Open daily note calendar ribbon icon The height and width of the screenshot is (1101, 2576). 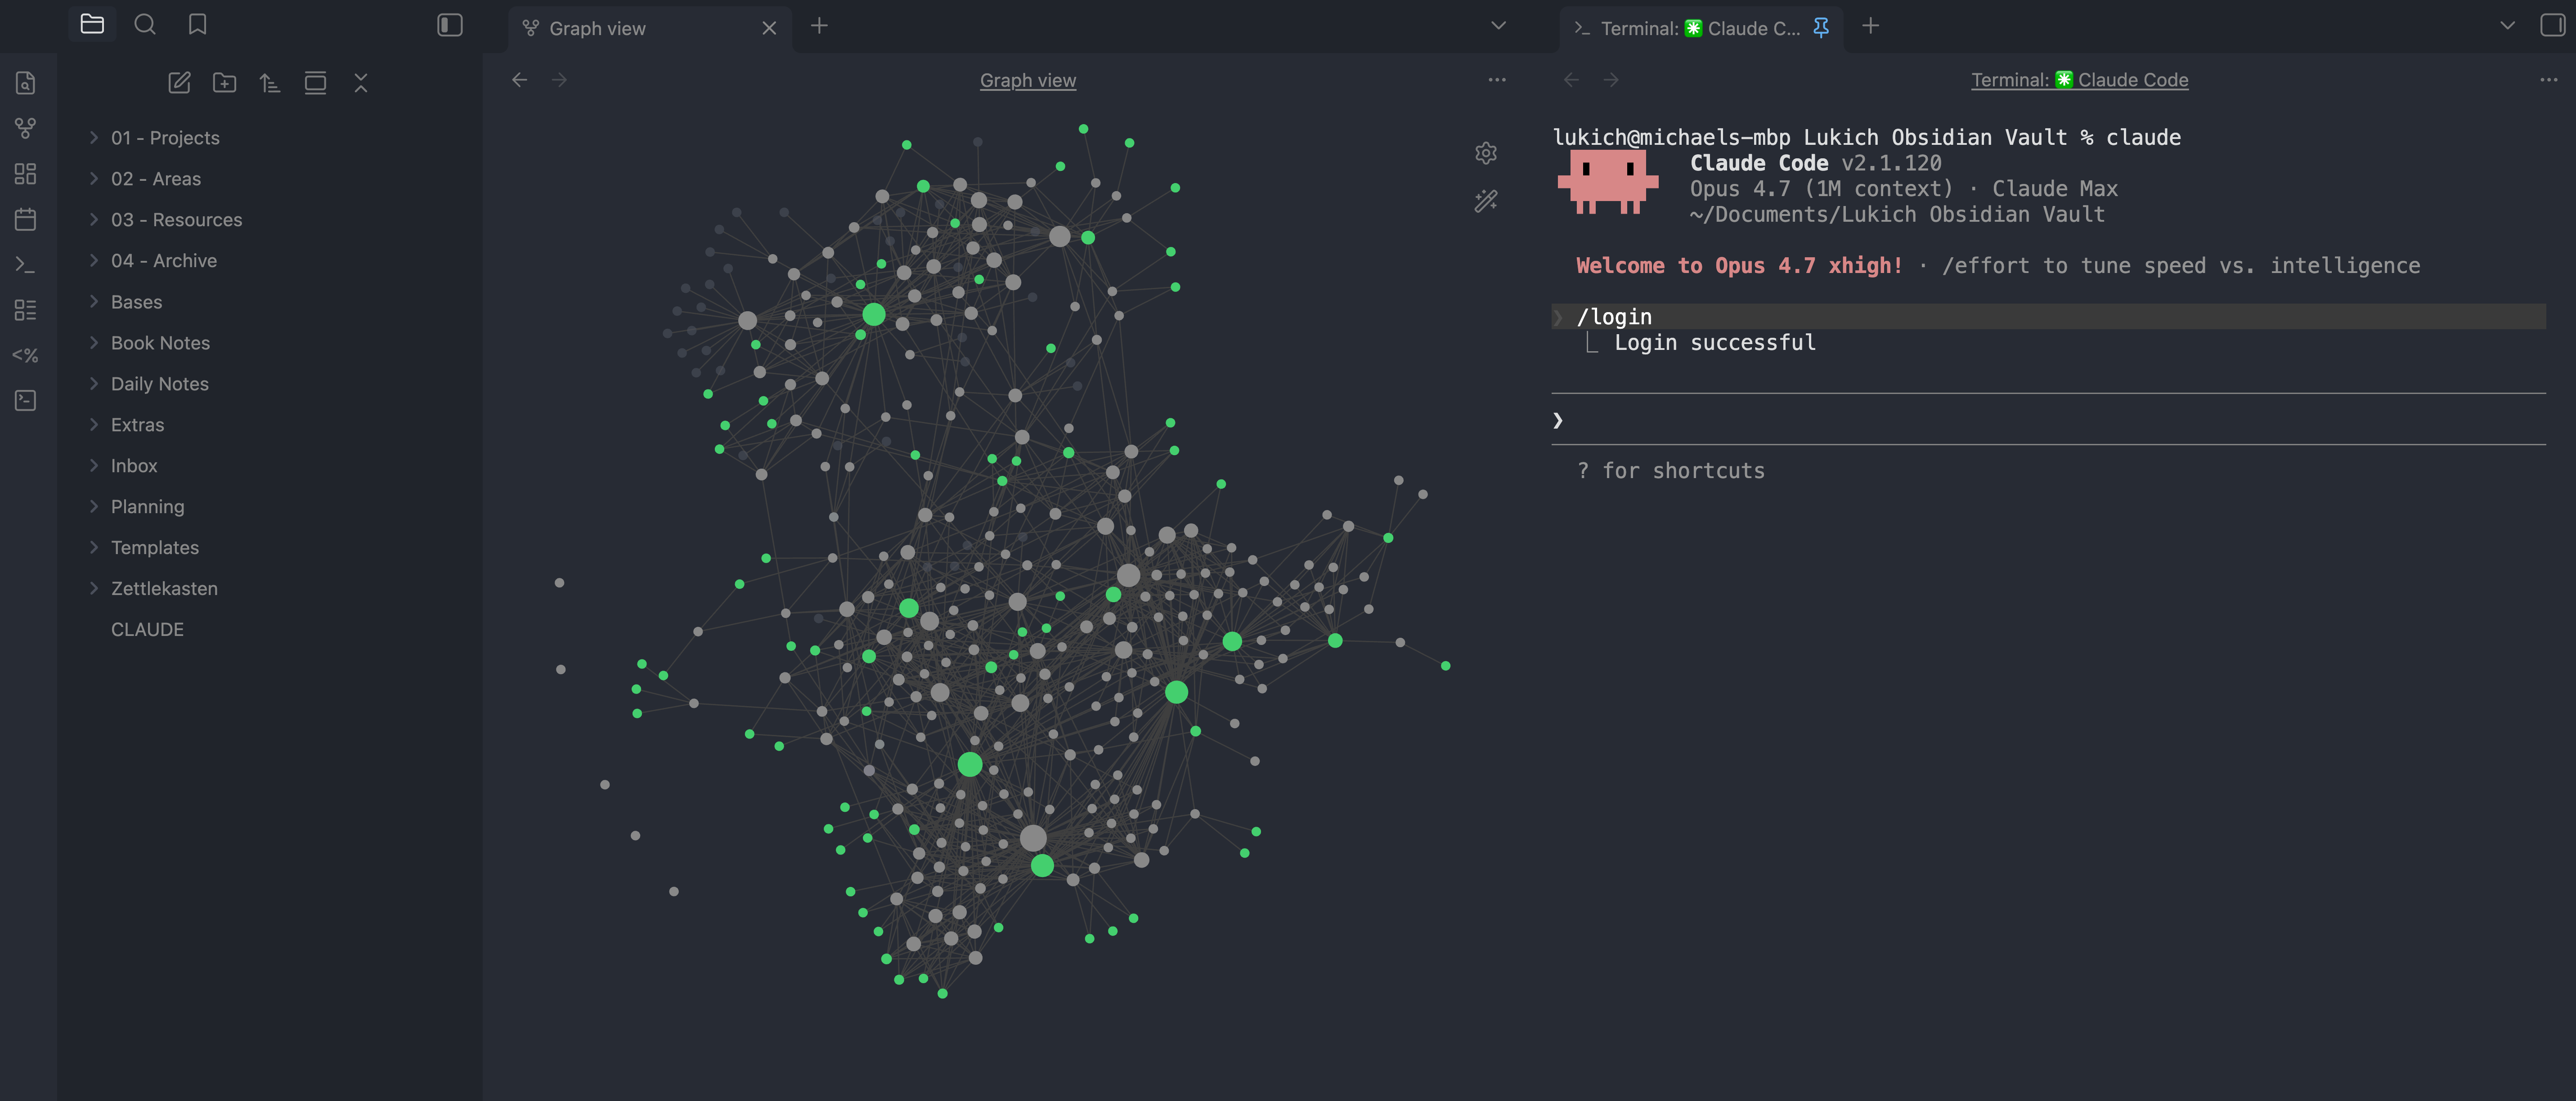coord(26,219)
